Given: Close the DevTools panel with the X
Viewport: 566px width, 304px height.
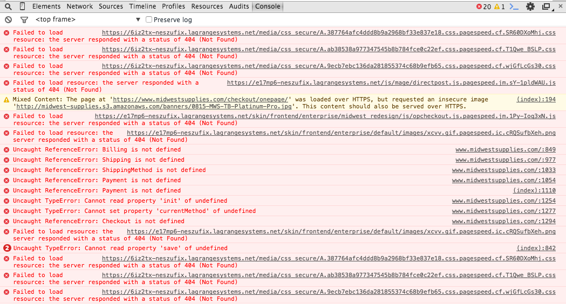Looking at the screenshot, I should pos(561,6).
